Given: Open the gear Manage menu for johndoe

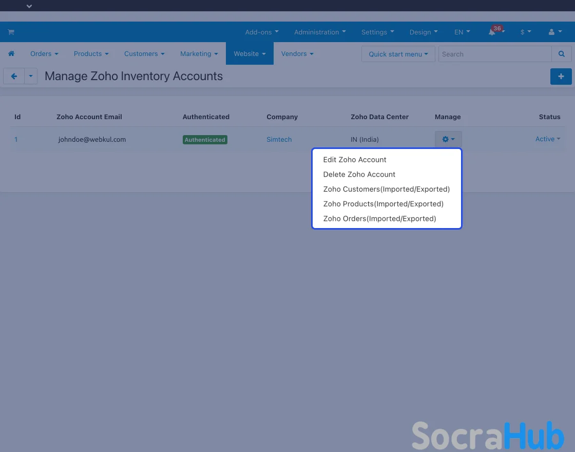Looking at the screenshot, I should tap(448, 139).
